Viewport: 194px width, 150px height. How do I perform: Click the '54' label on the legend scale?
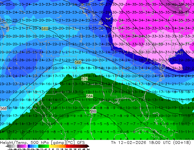[x=88, y=149]
